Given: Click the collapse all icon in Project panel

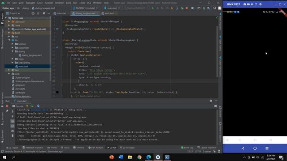Looking at the screenshot, I should [x=38, y=13].
